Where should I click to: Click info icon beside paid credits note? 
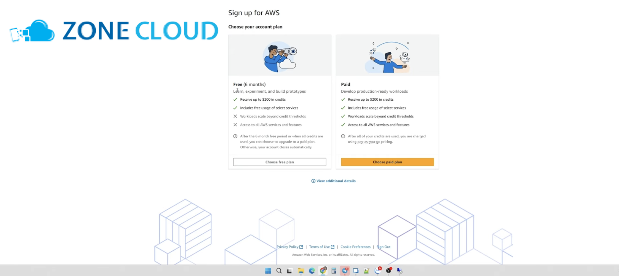[x=343, y=136]
